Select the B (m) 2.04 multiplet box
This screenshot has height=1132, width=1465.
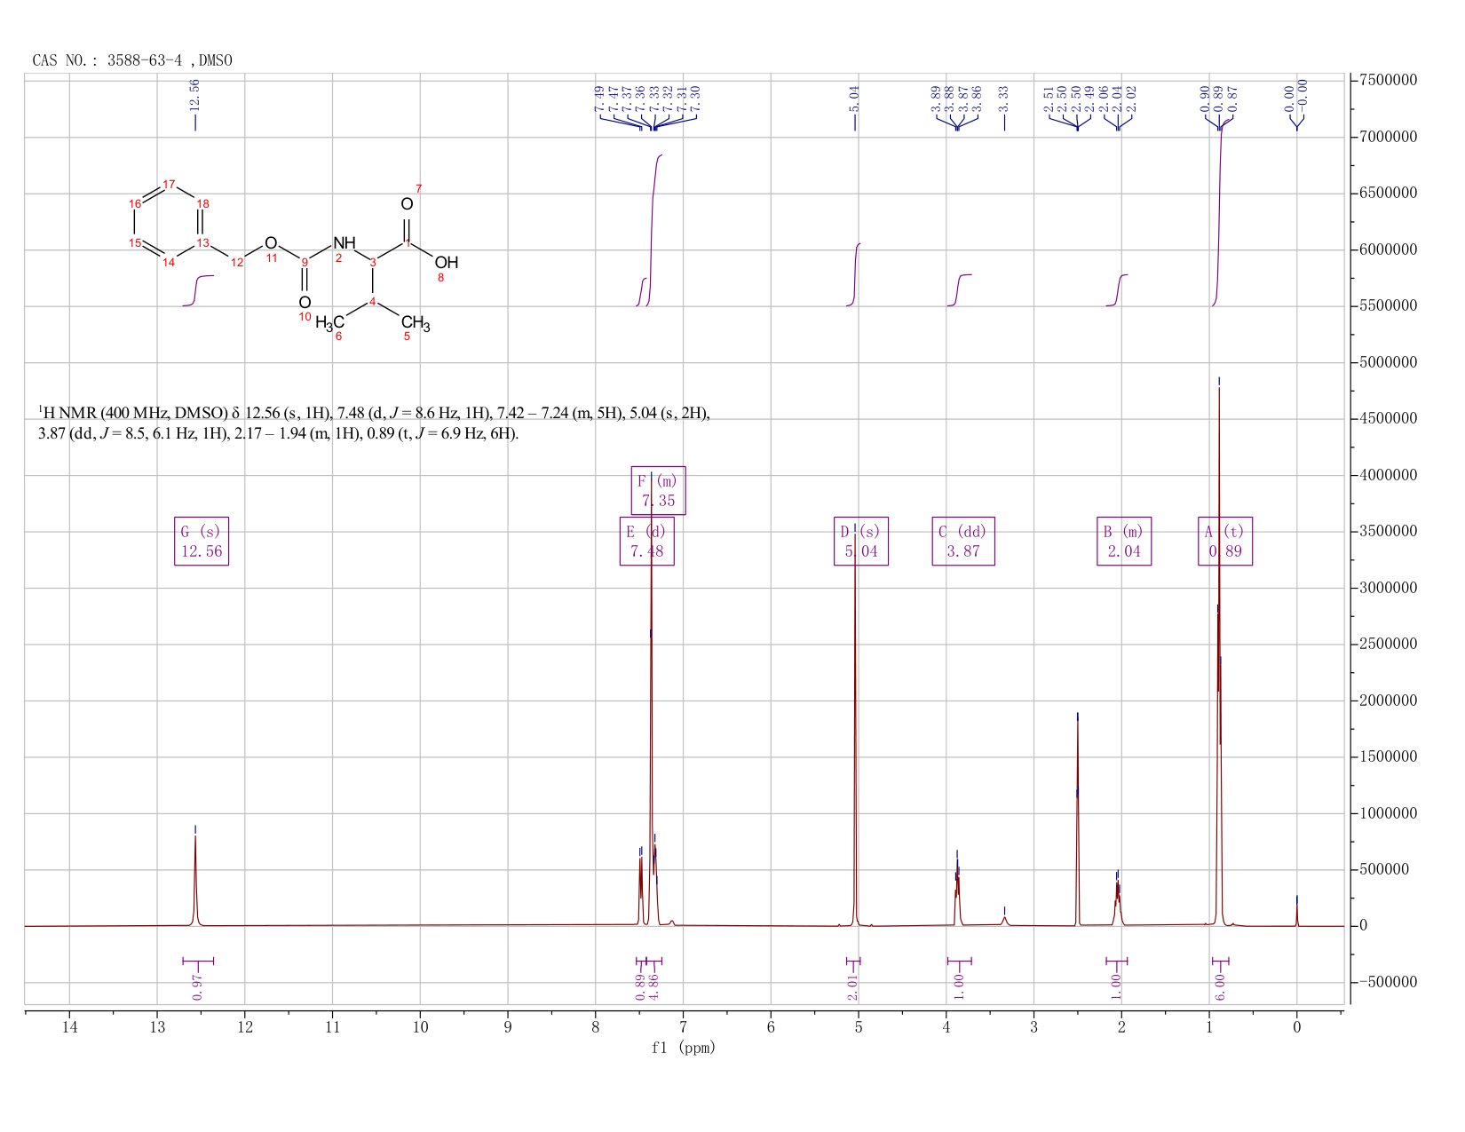click(1124, 542)
